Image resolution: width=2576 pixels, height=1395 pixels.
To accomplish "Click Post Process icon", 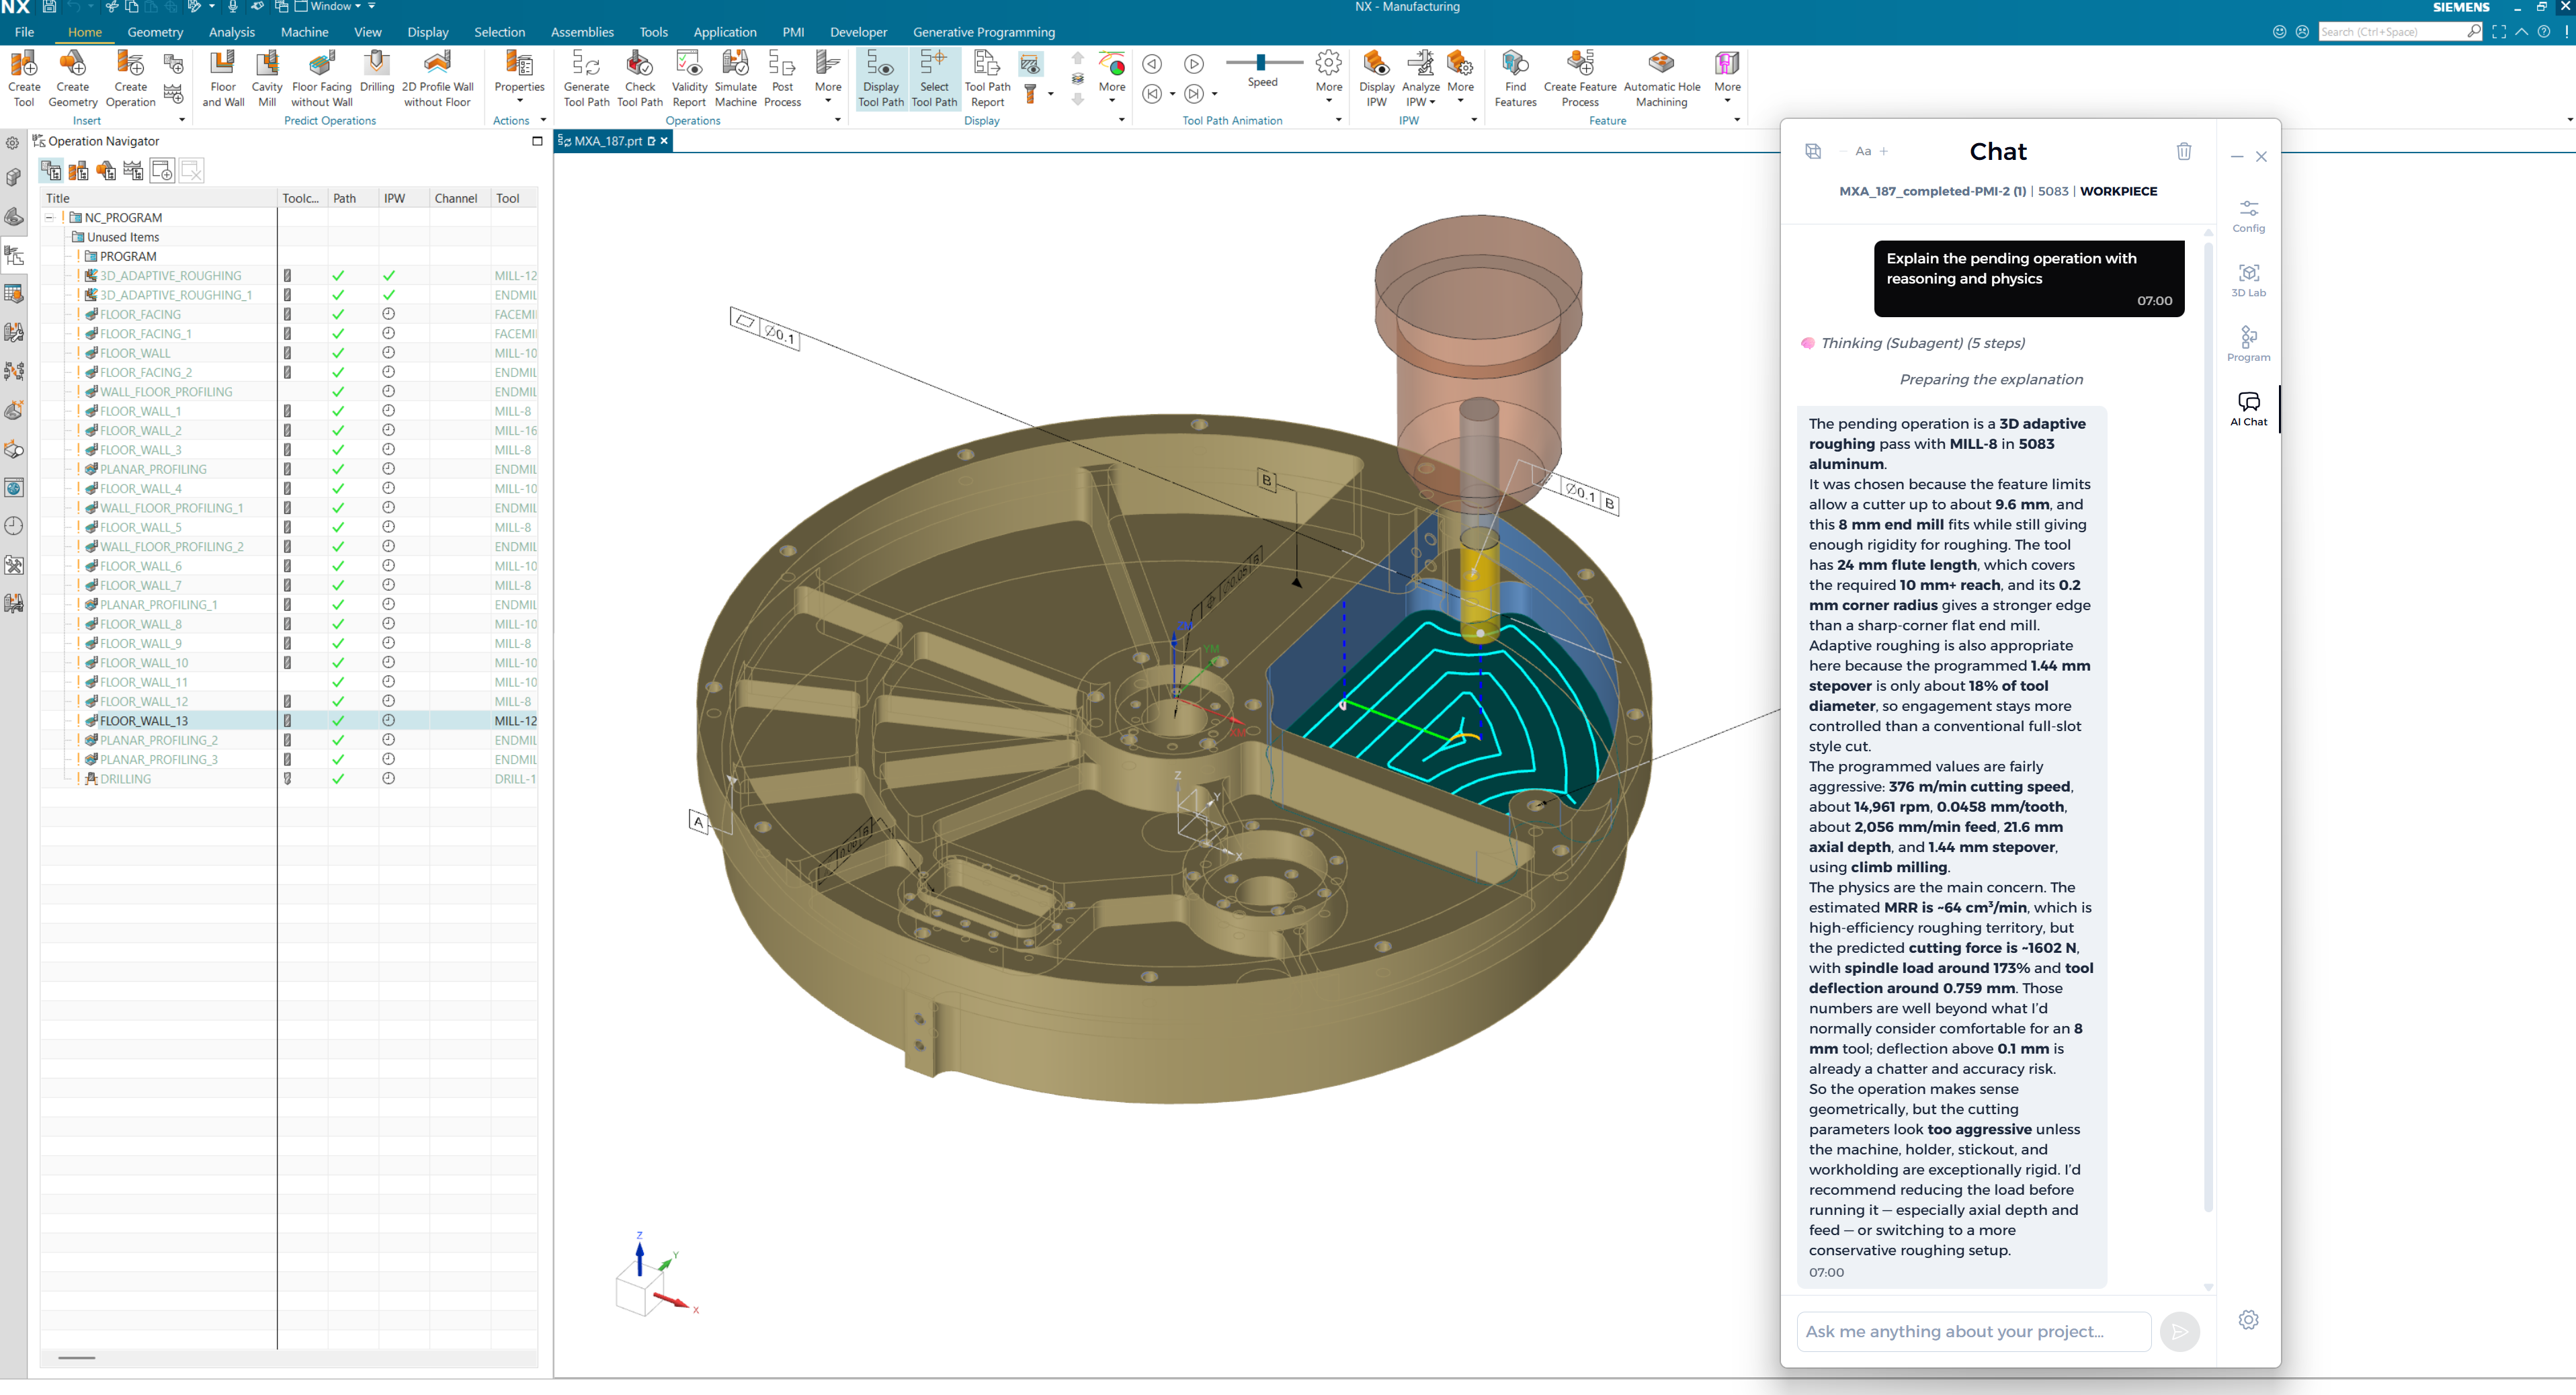I will coord(782,78).
